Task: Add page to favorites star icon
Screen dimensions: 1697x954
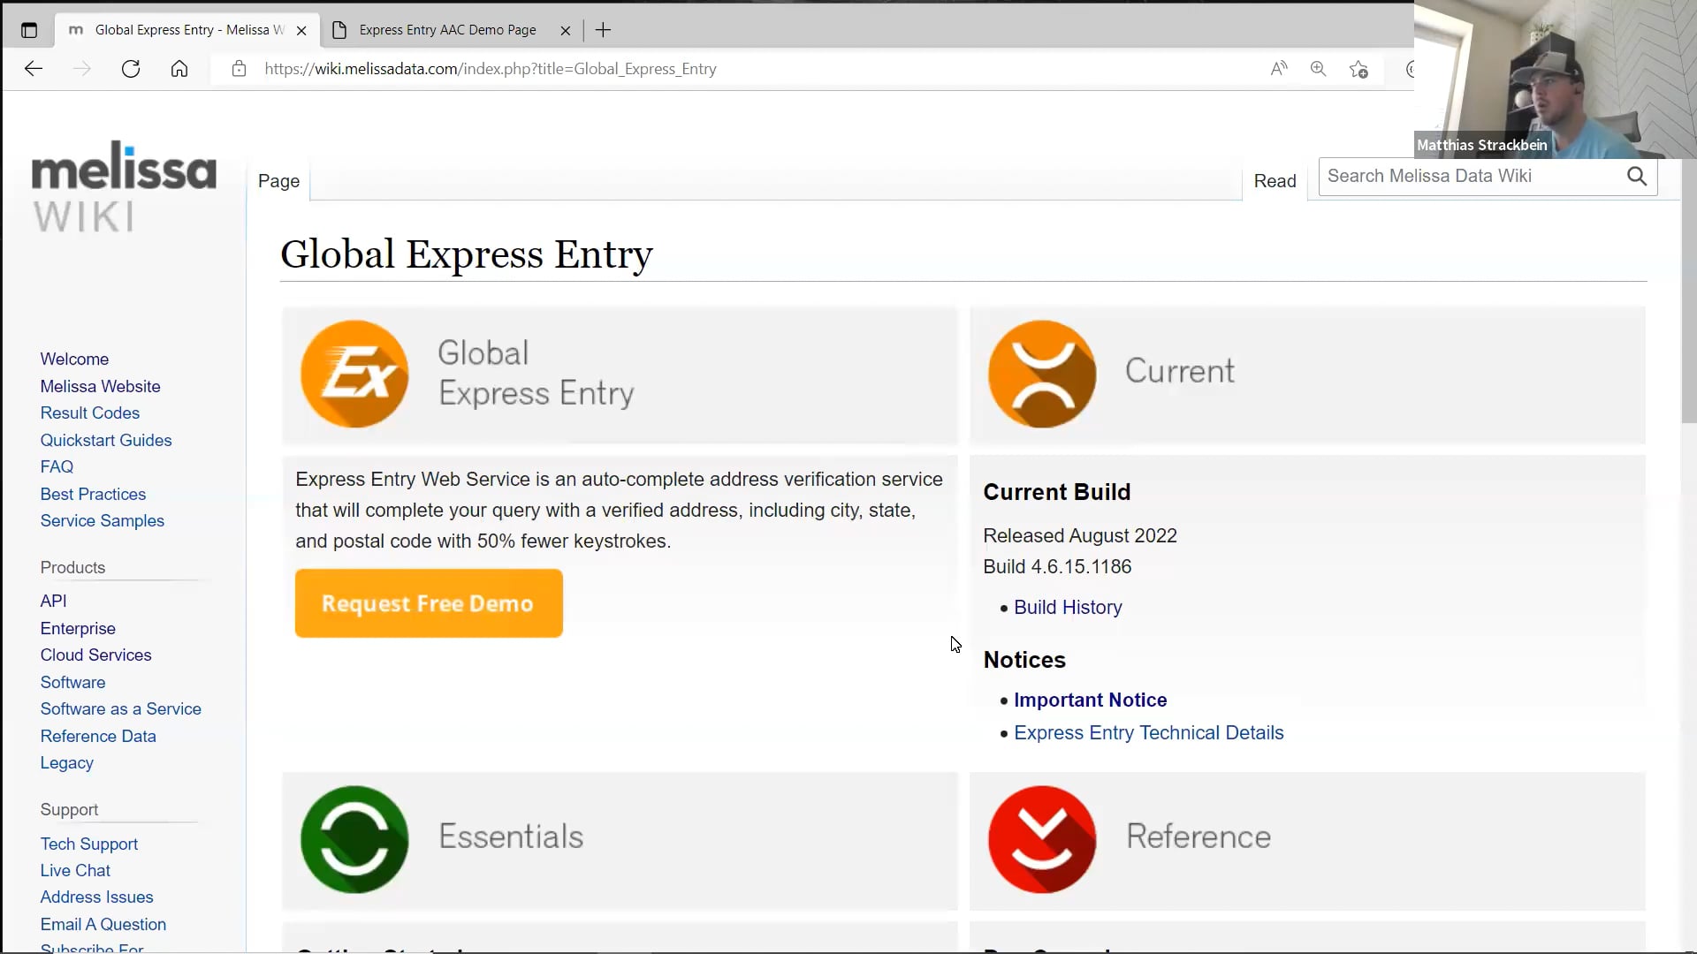Action: tap(1358, 69)
